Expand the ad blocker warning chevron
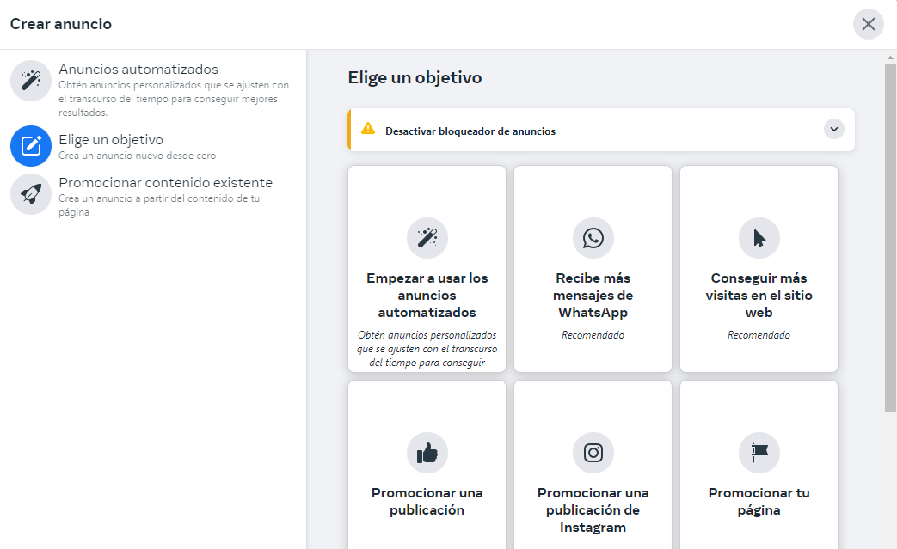Screen dimensions: 897x549 click(834, 129)
